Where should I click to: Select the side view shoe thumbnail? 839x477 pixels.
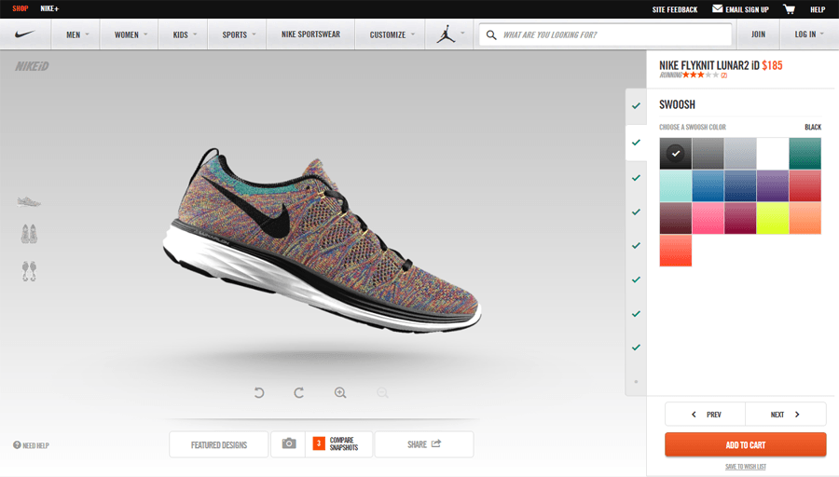[x=29, y=201]
